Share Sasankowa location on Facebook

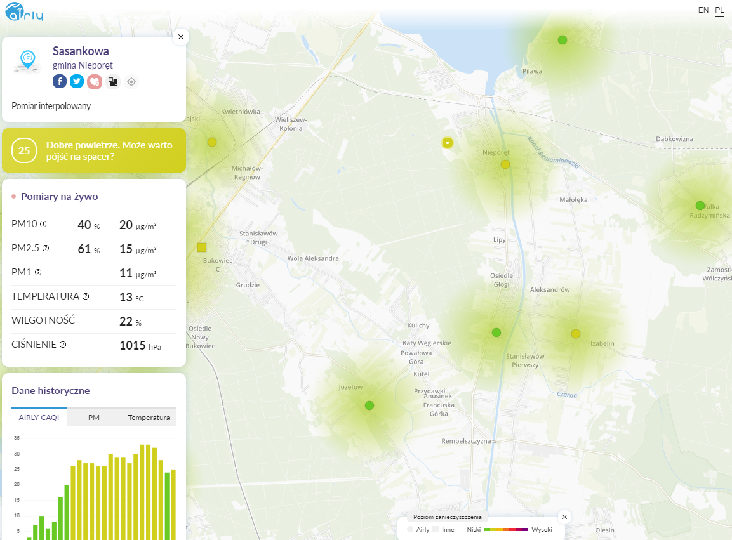[x=59, y=81]
